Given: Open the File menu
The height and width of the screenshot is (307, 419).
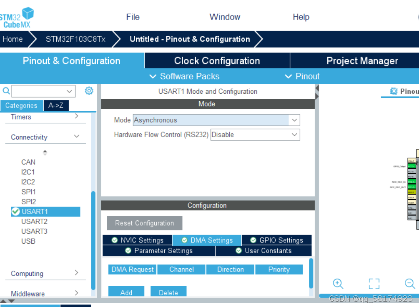Looking at the screenshot, I should pyautogui.click(x=133, y=17).
